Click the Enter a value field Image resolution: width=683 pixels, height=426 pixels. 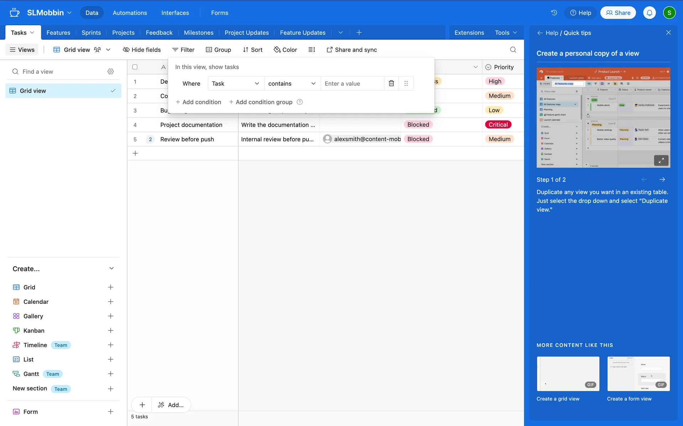click(x=352, y=83)
